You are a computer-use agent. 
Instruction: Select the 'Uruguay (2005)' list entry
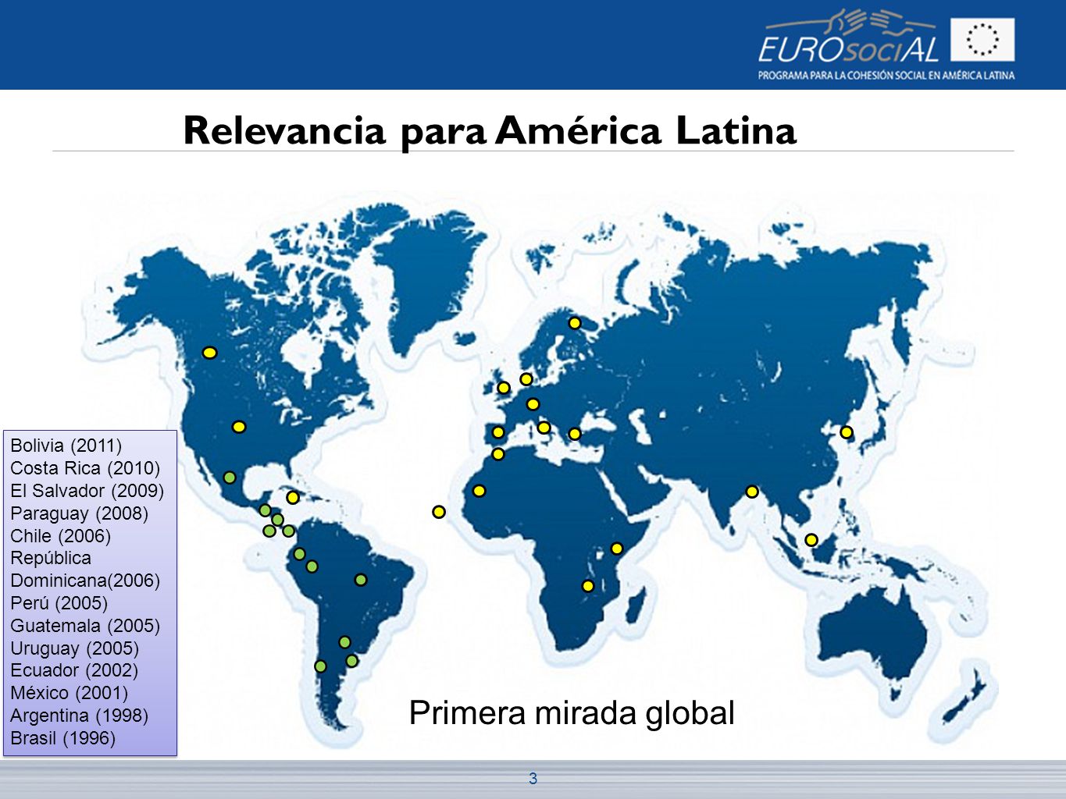pyautogui.click(x=75, y=648)
